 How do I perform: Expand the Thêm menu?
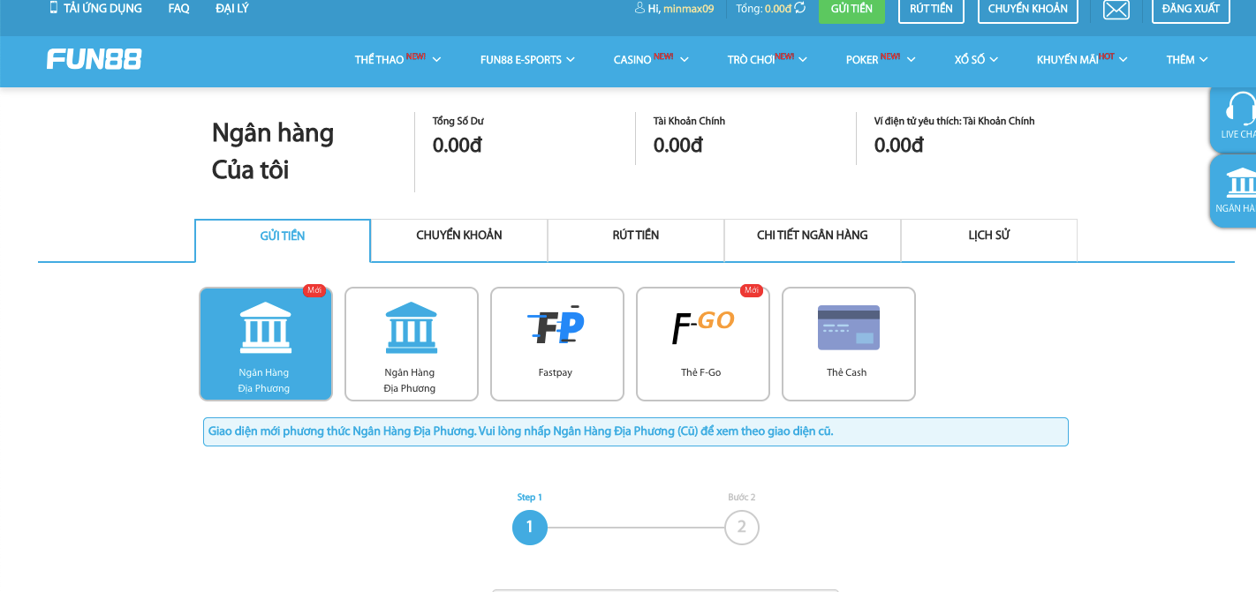click(x=1186, y=60)
